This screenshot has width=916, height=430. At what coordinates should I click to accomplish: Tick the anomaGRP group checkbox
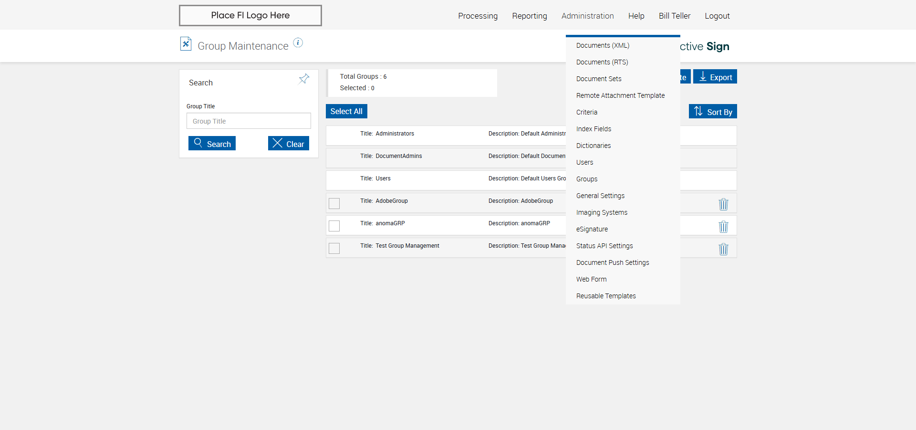(x=334, y=226)
